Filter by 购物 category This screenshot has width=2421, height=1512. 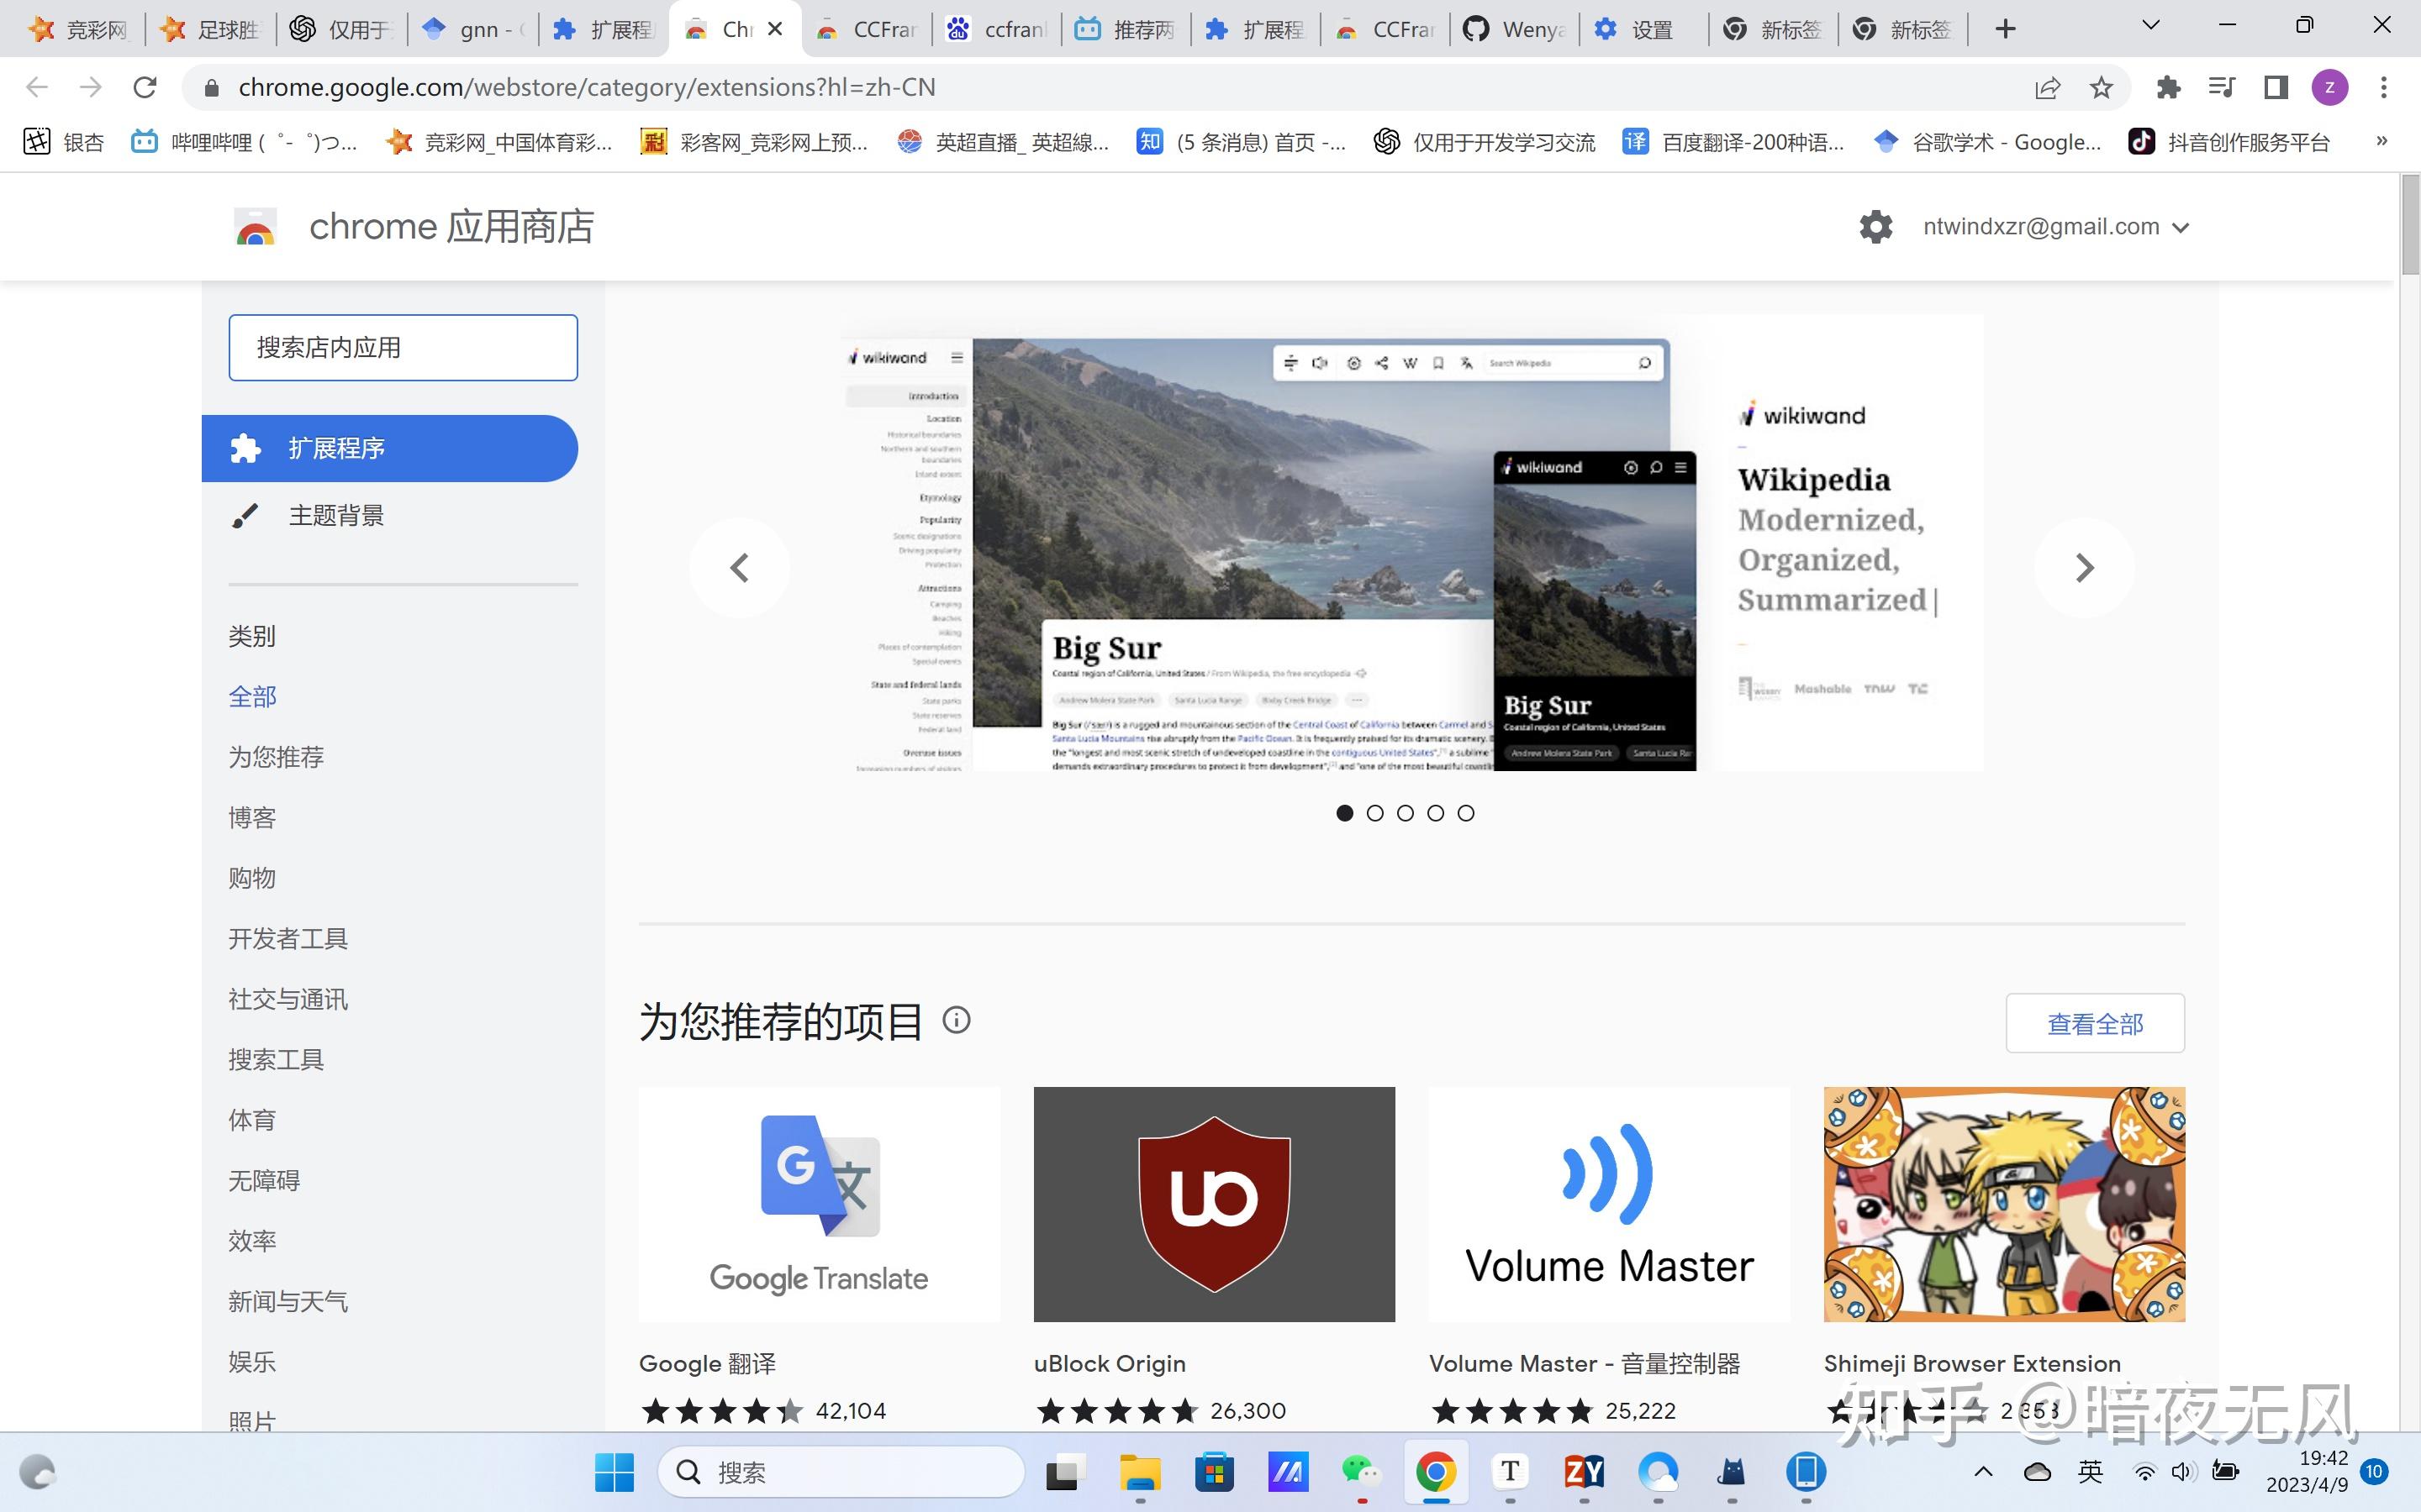[252, 878]
